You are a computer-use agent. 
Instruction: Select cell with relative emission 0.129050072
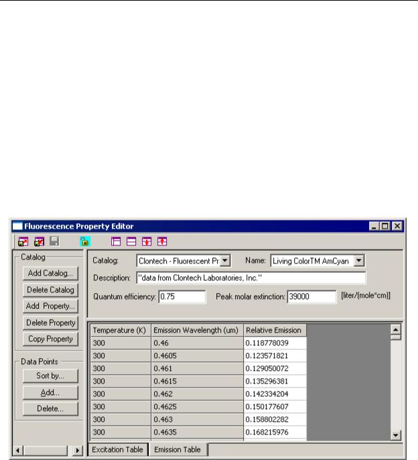tap(275, 369)
